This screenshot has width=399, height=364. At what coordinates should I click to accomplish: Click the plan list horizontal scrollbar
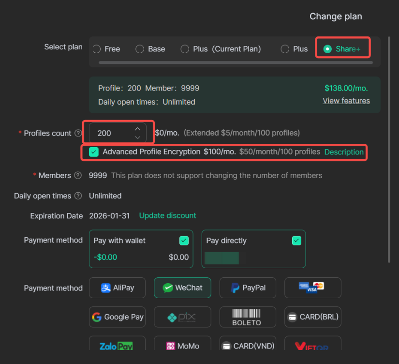click(235, 62)
